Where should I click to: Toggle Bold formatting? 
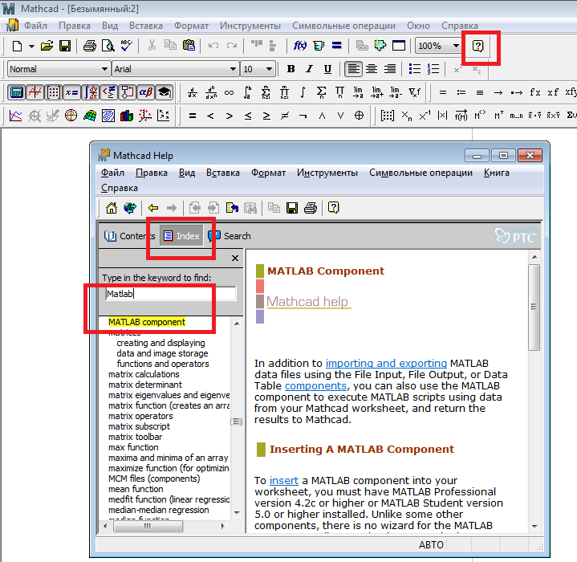click(x=291, y=69)
